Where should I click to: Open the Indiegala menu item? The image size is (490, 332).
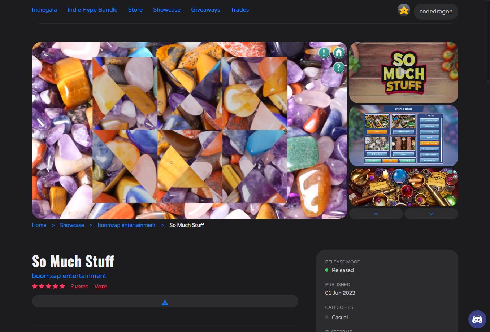point(44,10)
